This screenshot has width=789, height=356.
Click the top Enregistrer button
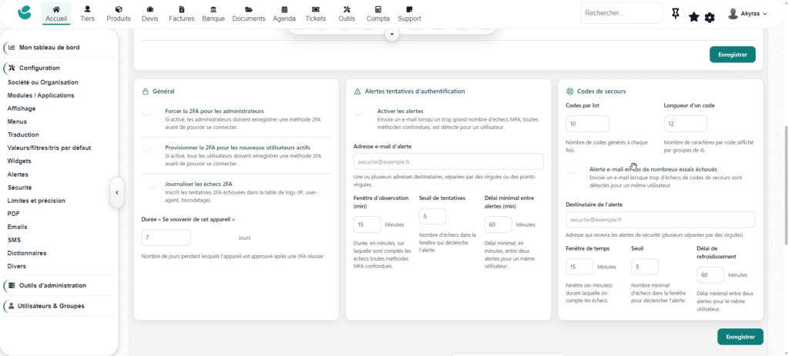click(733, 55)
